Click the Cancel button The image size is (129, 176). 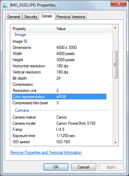click(x=83, y=167)
